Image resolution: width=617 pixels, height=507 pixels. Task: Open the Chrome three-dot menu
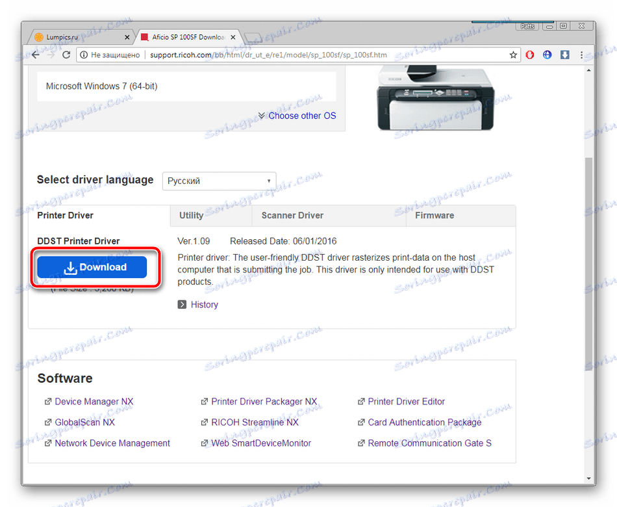[581, 55]
